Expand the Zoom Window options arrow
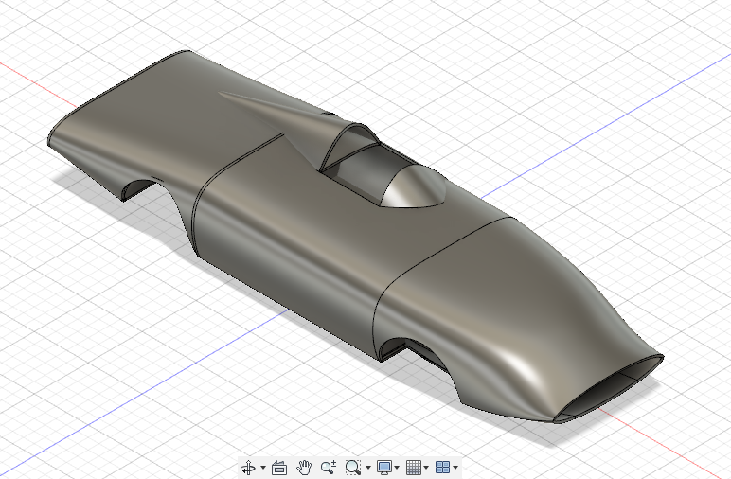 [368, 468]
